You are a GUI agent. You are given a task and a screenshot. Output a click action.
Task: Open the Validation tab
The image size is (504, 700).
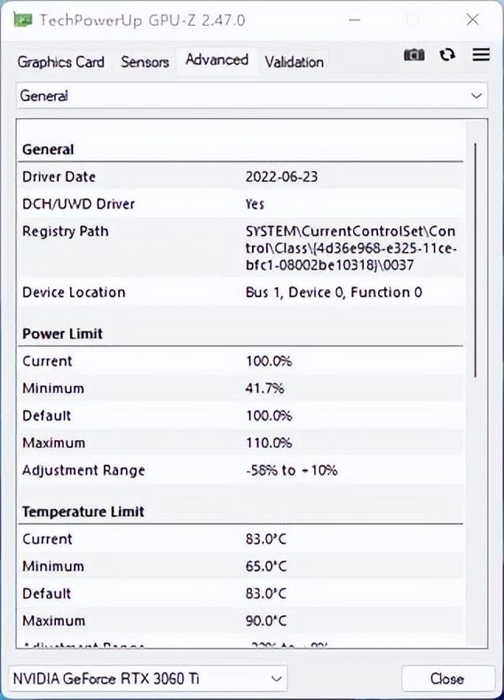pyautogui.click(x=295, y=62)
